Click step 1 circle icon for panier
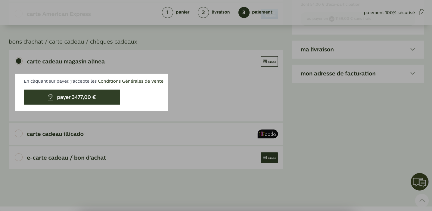 167,13
